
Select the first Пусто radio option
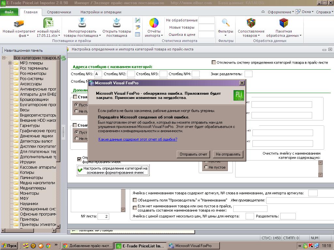point(76,105)
